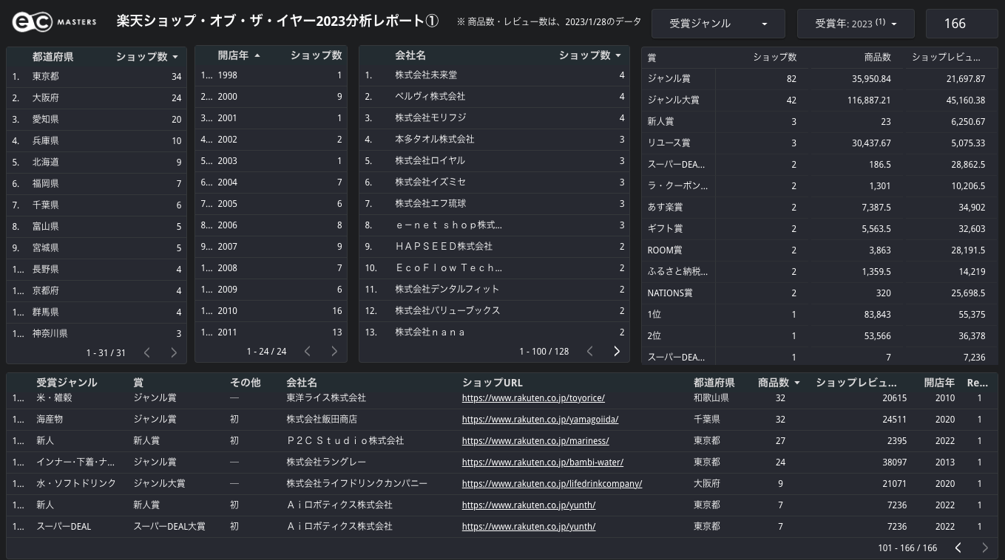Click the NATIONS賞 row in award summary
Screen dimensions: 1005x560
[819, 293]
